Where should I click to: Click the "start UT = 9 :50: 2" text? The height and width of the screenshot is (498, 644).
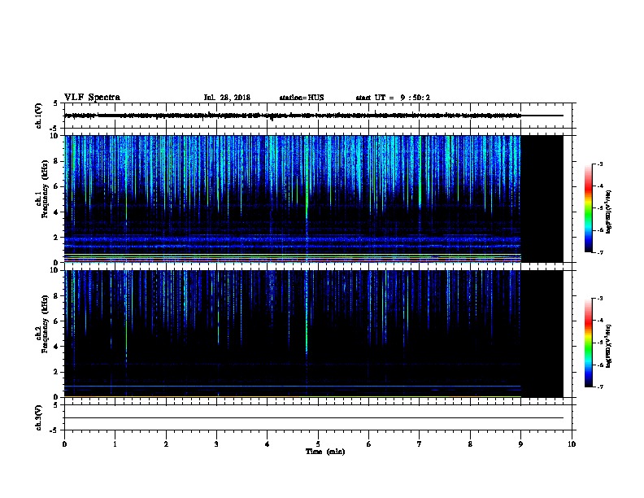coord(393,98)
